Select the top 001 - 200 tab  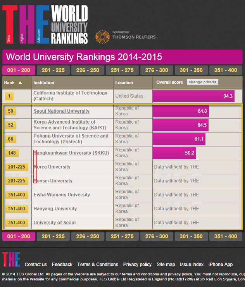coord(19,70)
